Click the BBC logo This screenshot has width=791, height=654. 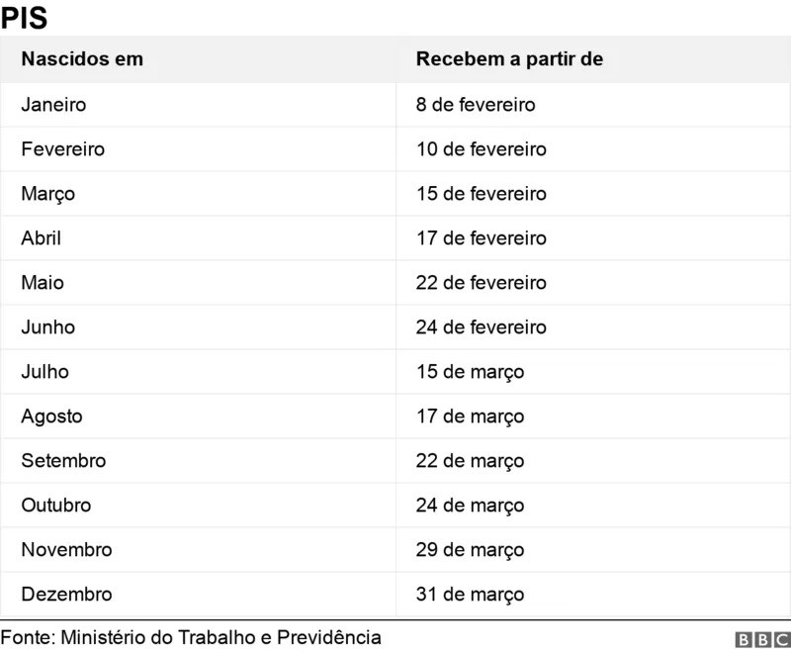click(x=762, y=639)
